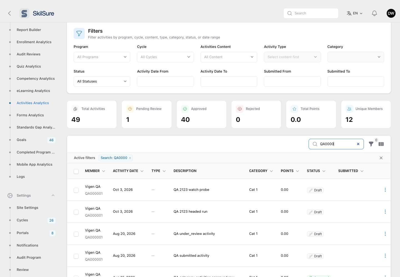Click the Settings gear icon

[x=10, y=196]
